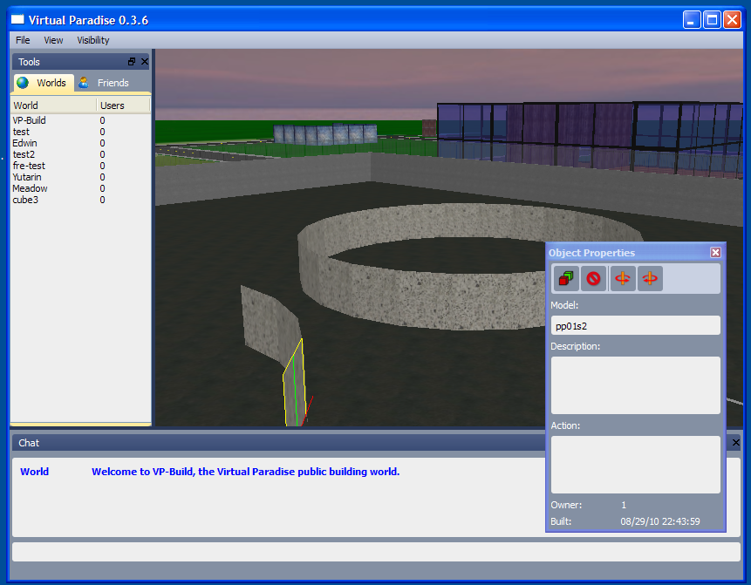Select the test world row
The width and height of the screenshot is (751, 585).
pos(80,132)
